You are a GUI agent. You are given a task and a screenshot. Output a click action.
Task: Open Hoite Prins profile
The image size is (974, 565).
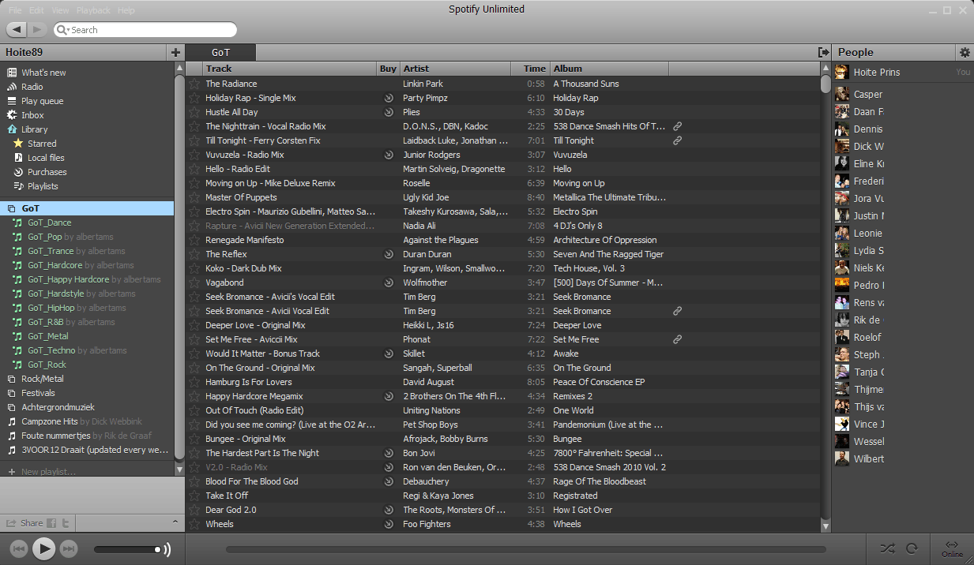[x=877, y=73]
